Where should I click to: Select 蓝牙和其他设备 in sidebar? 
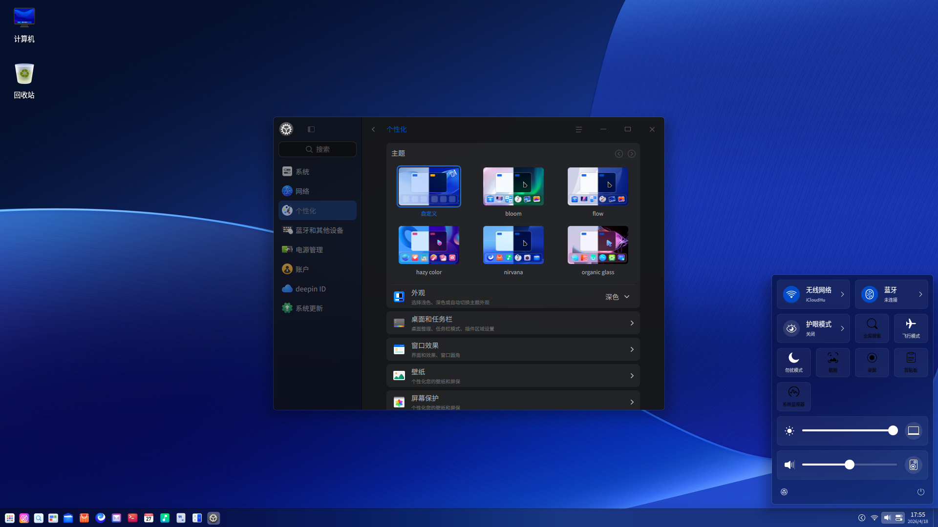pos(318,230)
